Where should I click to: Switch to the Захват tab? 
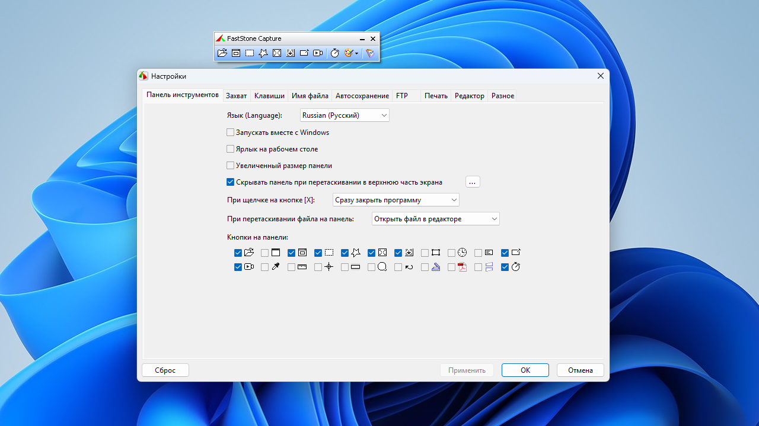tap(236, 96)
